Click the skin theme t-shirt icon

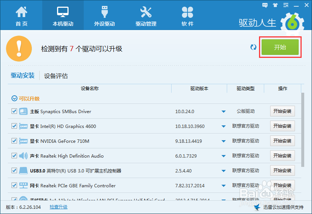(275, 5)
